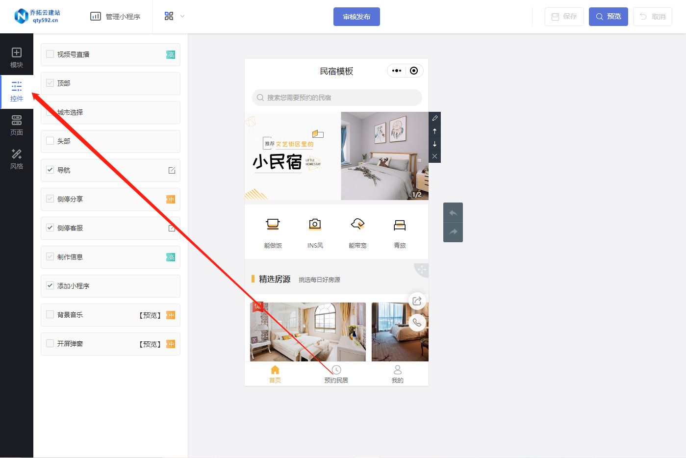Select the 模块 panel in left sidebar
The height and width of the screenshot is (458, 686).
pos(17,55)
